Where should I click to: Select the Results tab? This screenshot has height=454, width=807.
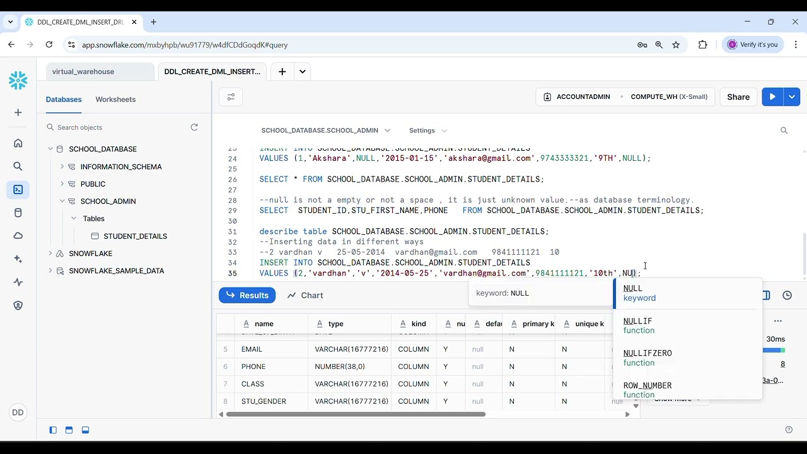[247, 295]
